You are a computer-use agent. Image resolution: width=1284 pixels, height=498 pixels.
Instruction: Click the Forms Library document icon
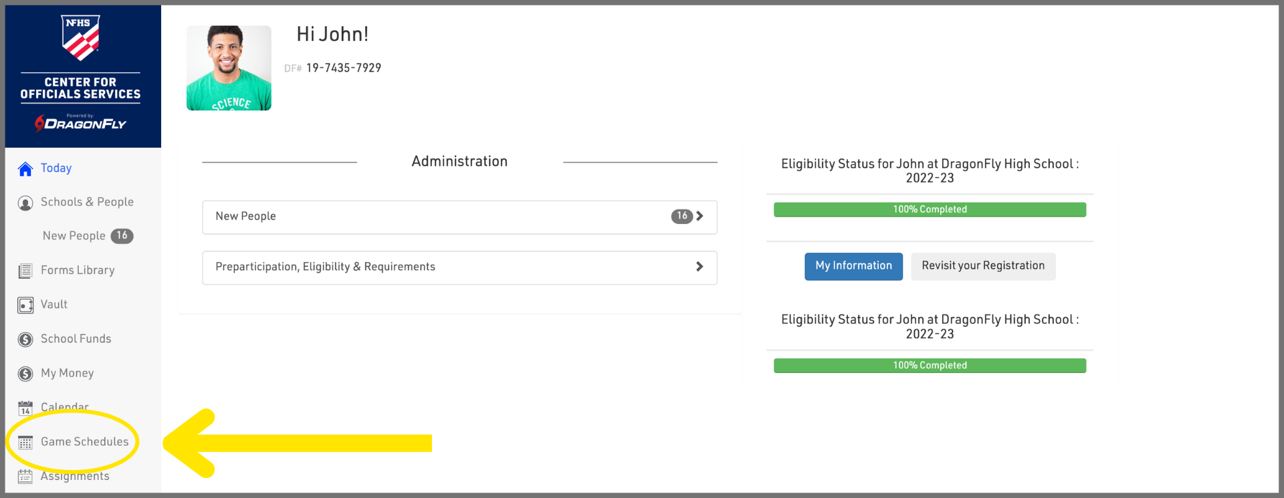pos(25,271)
